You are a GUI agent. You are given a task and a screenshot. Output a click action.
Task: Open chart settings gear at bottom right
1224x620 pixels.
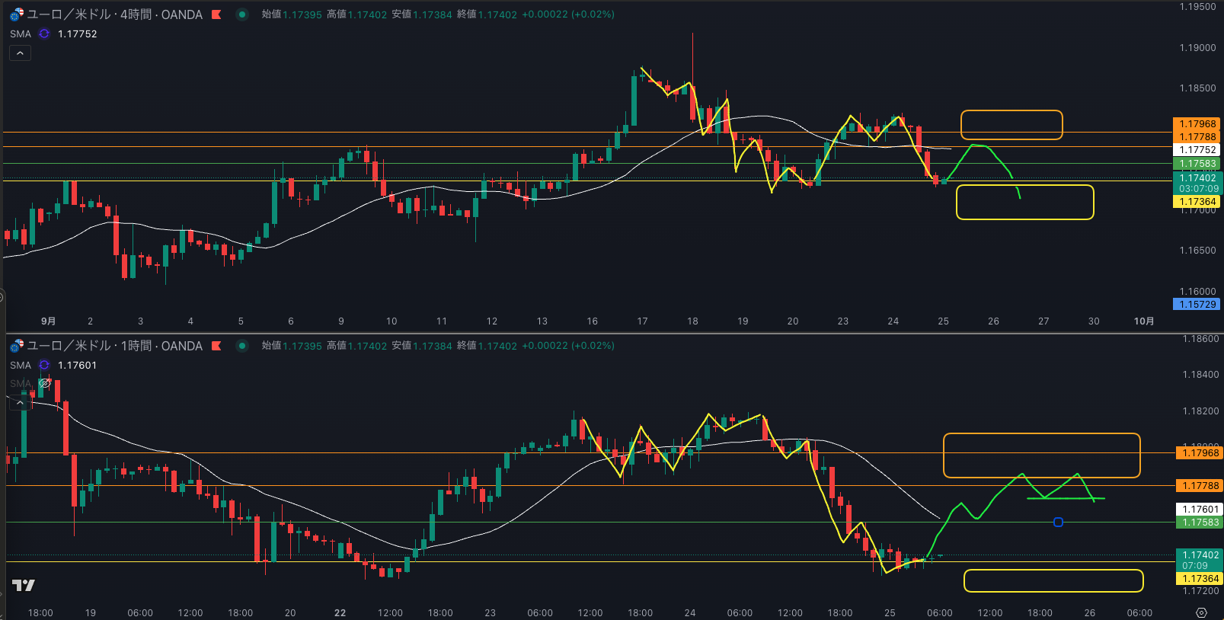click(1201, 612)
